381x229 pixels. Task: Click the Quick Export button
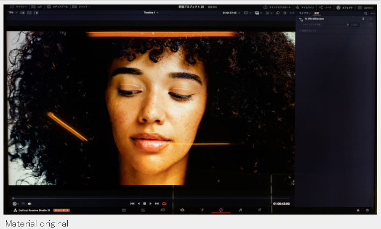(x=277, y=7)
